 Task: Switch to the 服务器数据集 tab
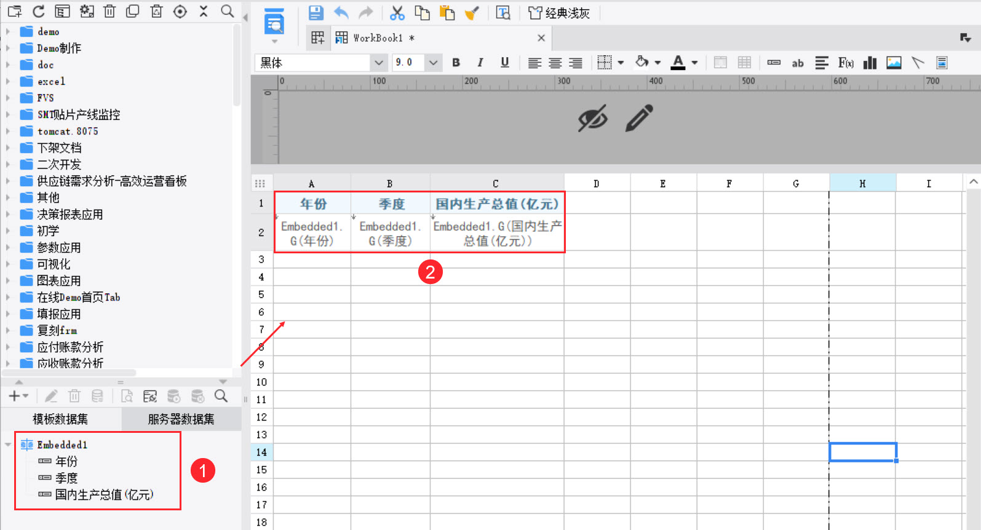181,419
